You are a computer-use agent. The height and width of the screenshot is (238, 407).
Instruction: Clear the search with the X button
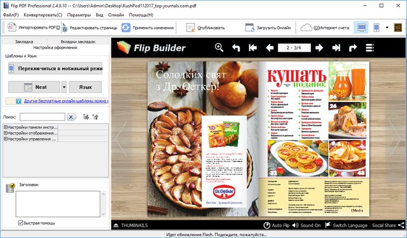coord(71,117)
